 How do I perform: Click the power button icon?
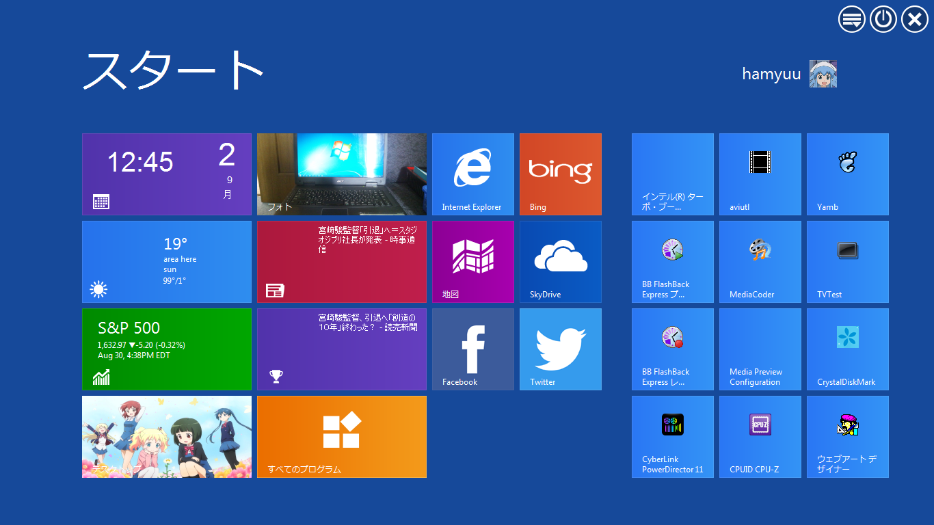[883, 19]
